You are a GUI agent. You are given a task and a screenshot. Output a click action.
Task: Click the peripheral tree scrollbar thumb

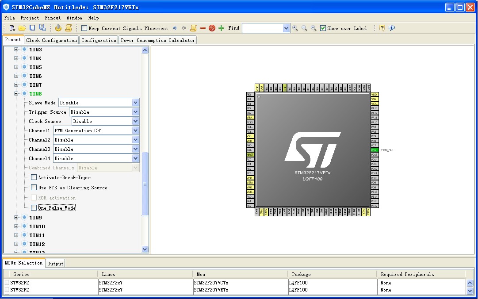coord(145,184)
